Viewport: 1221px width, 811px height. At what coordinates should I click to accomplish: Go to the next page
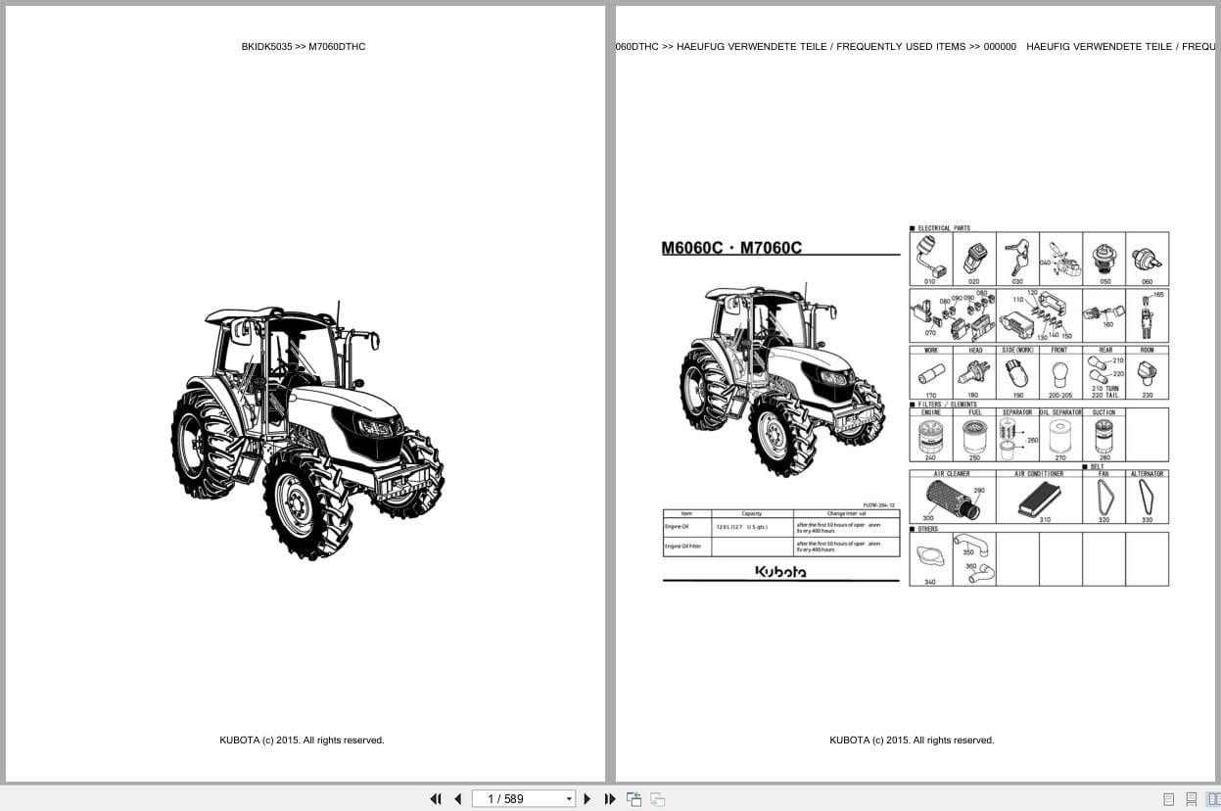587,799
